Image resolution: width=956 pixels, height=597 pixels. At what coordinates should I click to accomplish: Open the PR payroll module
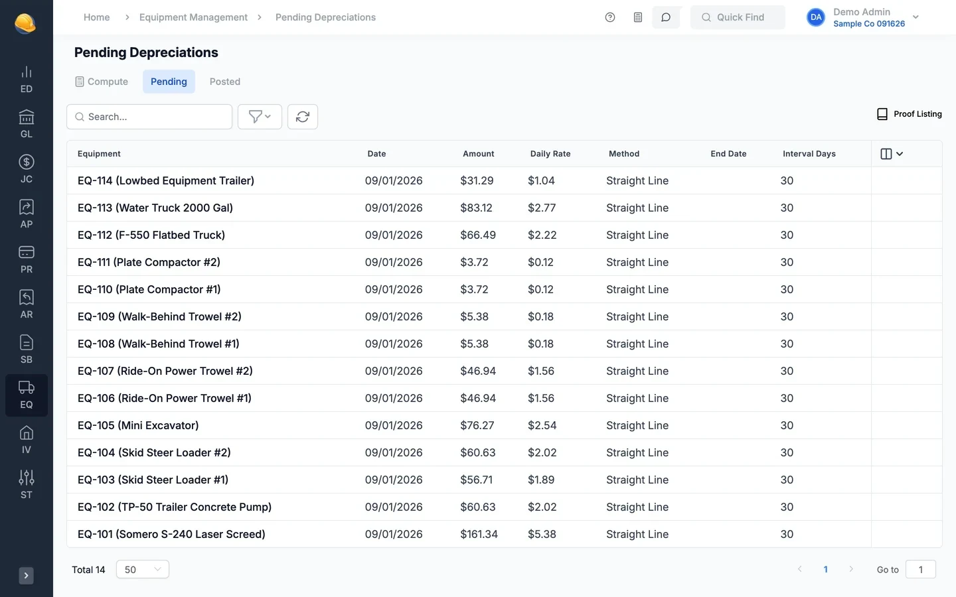tap(27, 260)
